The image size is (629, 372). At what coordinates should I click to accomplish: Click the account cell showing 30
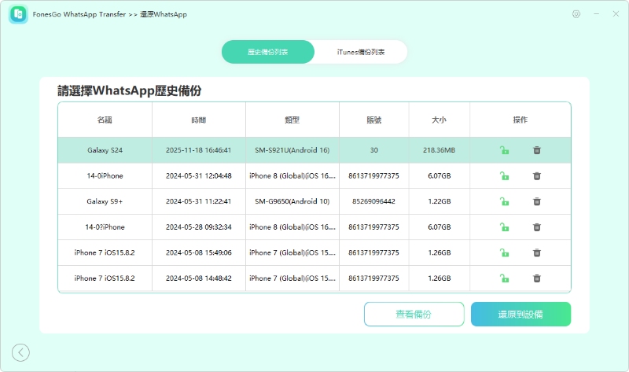pos(374,150)
